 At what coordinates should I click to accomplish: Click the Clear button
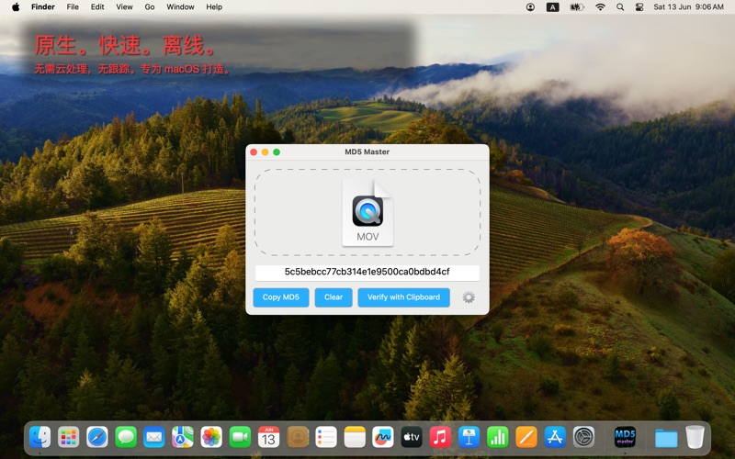pyautogui.click(x=334, y=297)
